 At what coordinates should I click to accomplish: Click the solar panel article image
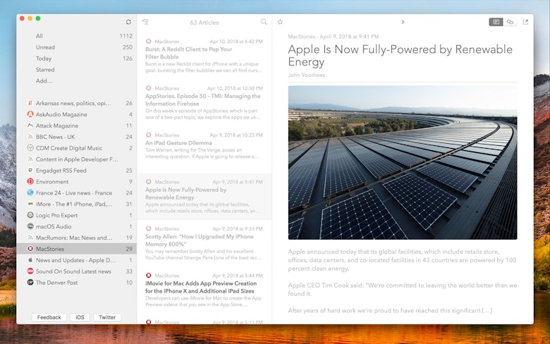(403, 163)
